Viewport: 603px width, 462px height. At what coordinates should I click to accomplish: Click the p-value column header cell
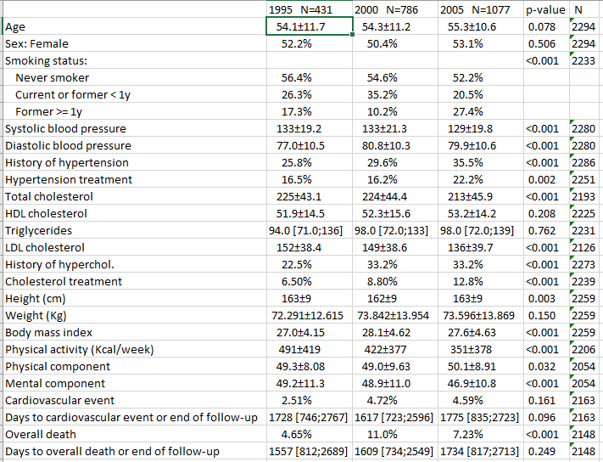point(546,9)
